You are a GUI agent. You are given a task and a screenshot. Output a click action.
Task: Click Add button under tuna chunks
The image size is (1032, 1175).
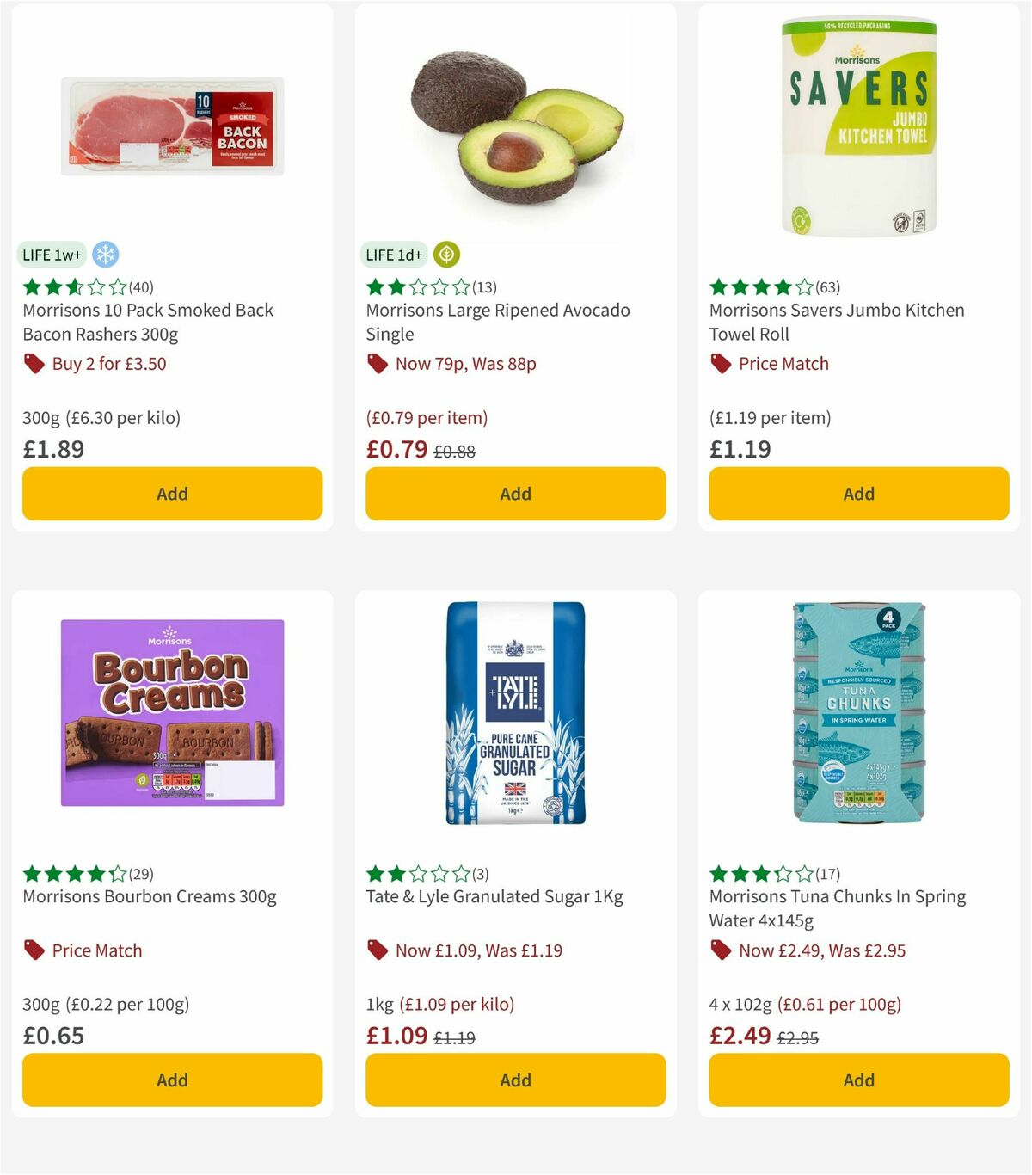pyautogui.click(x=858, y=1080)
